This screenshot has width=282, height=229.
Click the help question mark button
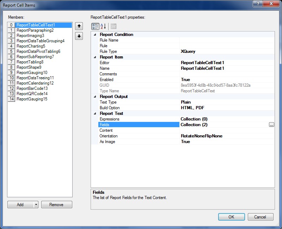(x=258, y=4)
